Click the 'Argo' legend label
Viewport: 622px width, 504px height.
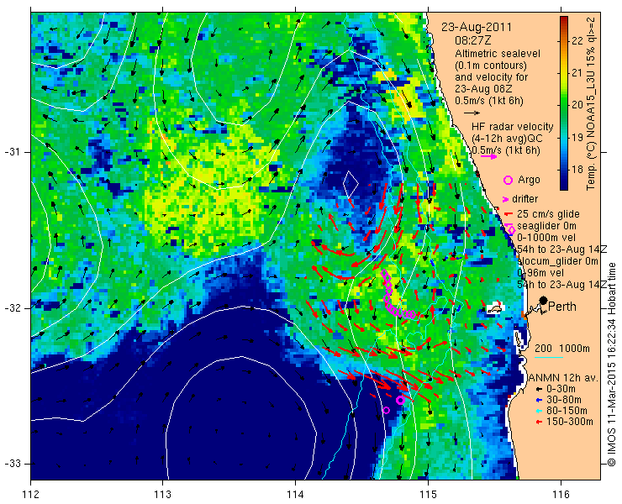pyautogui.click(x=529, y=180)
